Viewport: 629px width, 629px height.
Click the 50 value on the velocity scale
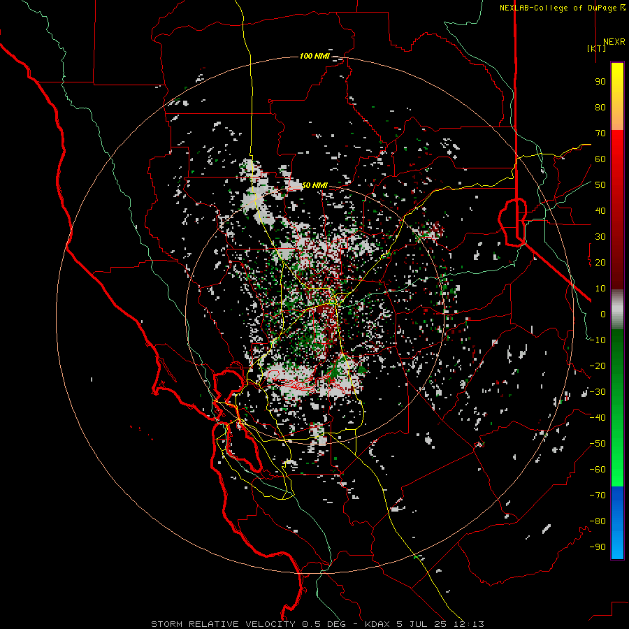(x=600, y=185)
